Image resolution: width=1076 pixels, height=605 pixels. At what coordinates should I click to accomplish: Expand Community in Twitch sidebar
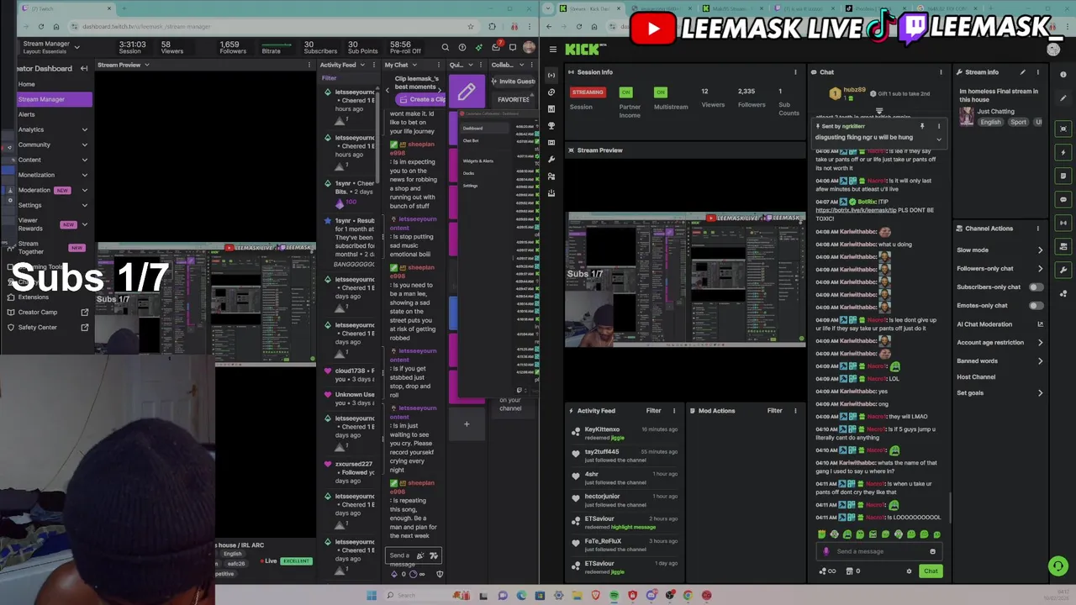tap(84, 145)
